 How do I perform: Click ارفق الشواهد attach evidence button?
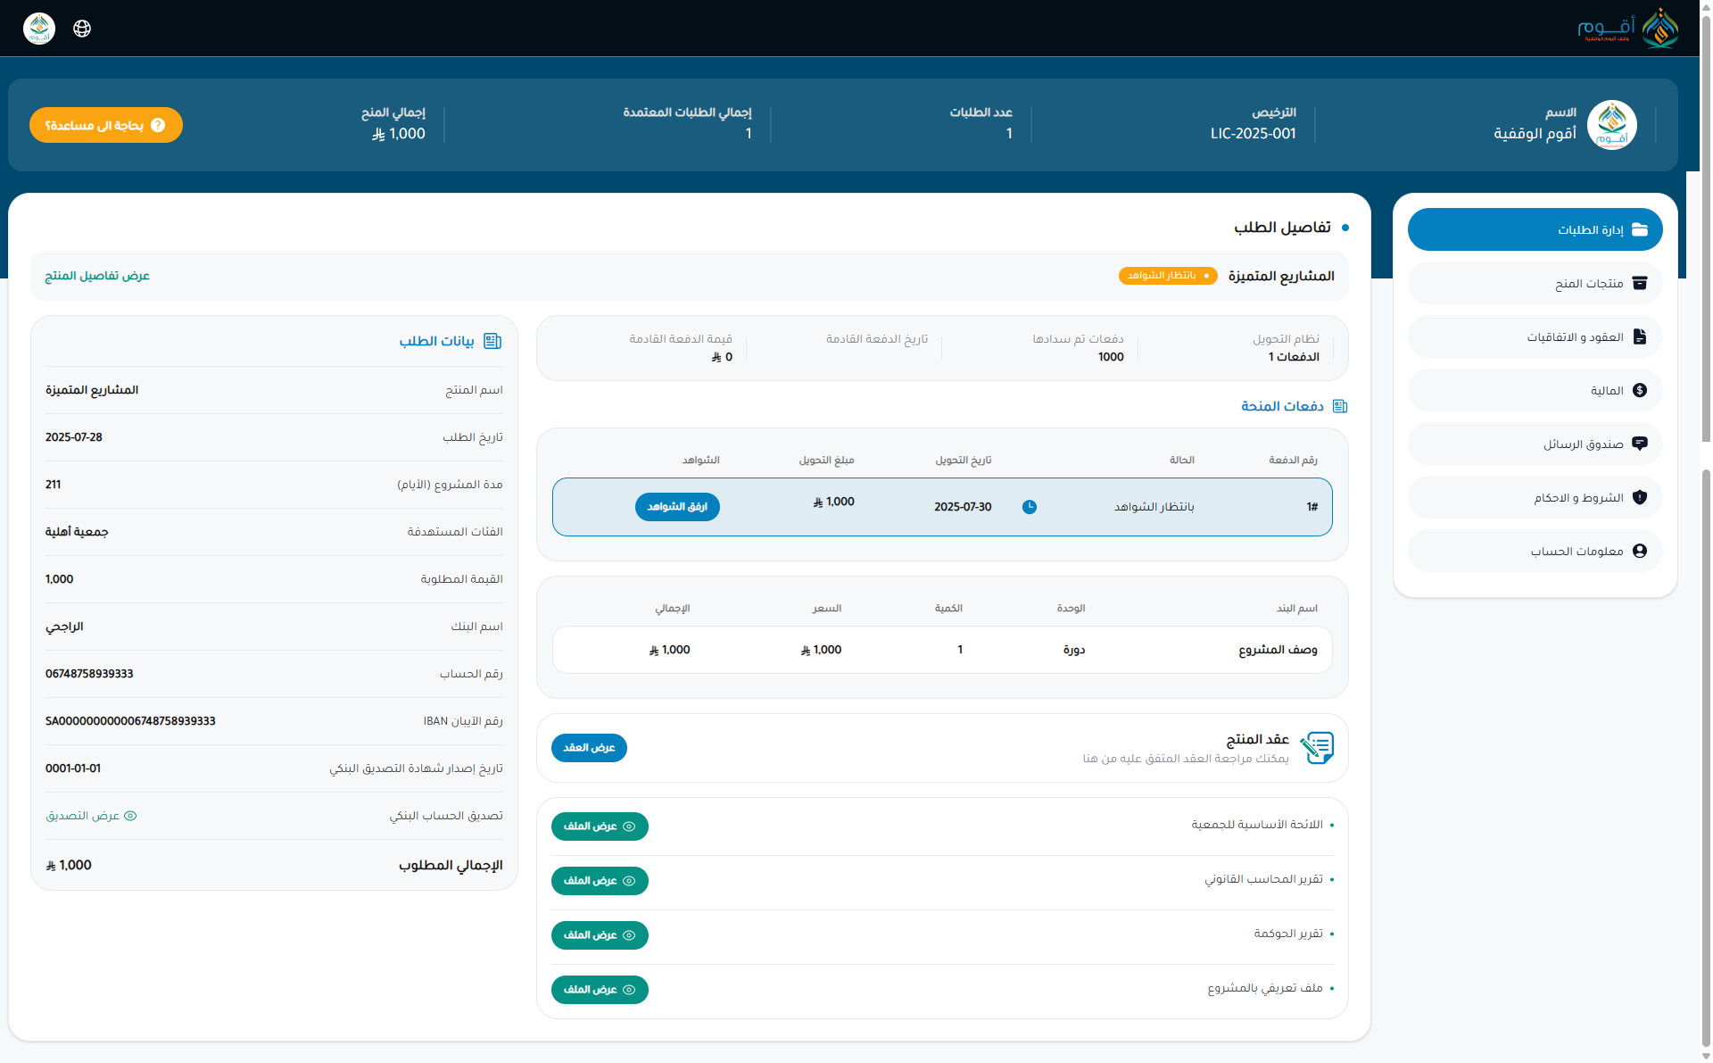pyautogui.click(x=677, y=507)
